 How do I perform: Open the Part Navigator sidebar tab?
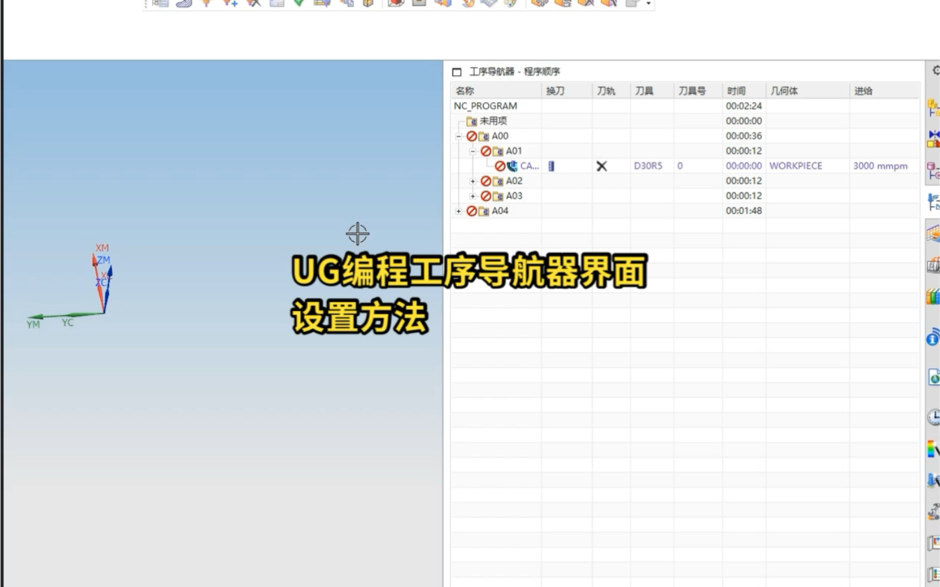pos(934,171)
